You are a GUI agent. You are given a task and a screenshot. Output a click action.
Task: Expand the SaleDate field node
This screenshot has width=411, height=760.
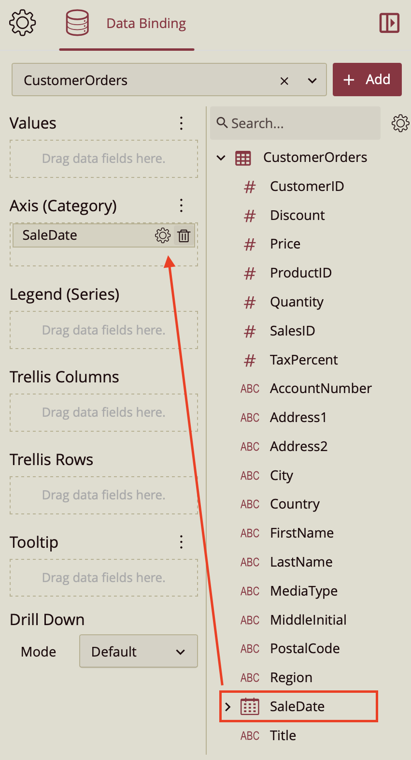point(228,707)
